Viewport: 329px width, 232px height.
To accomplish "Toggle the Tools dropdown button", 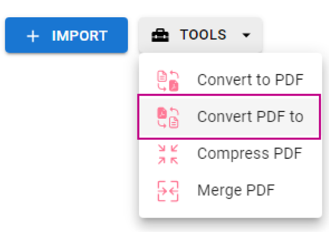I will coord(200,35).
